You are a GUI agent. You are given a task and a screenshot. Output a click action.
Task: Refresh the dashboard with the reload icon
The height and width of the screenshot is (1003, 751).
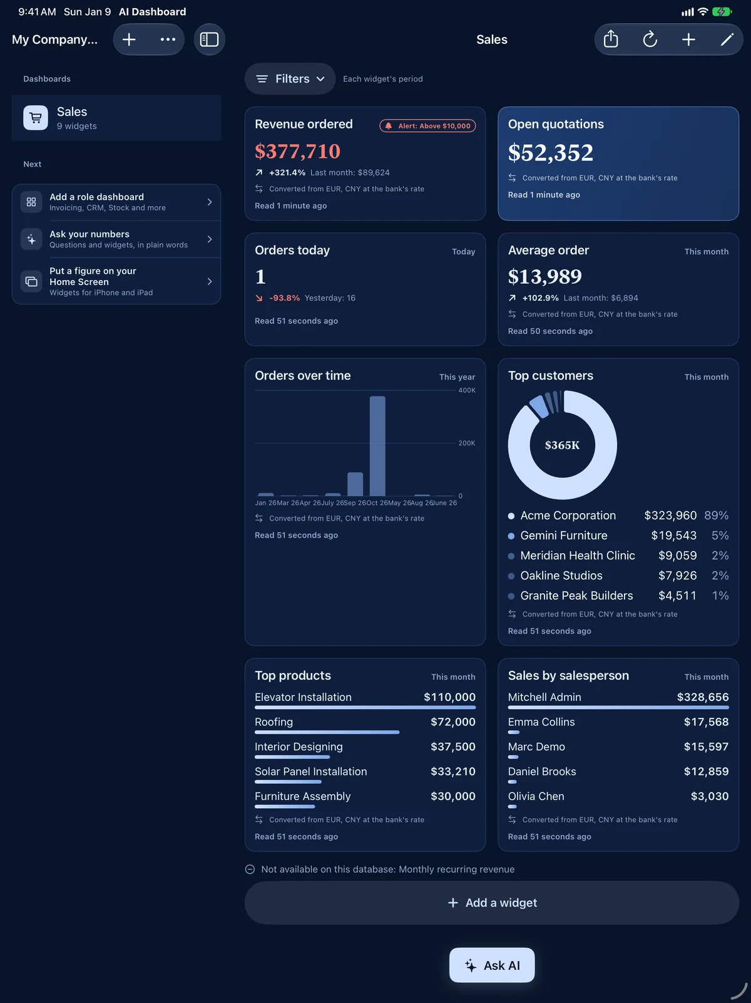tap(650, 39)
